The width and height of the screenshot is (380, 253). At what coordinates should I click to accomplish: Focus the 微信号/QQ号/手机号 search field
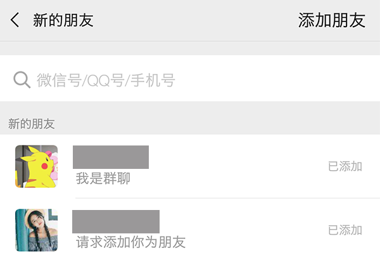pyautogui.click(x=190, y=78)
